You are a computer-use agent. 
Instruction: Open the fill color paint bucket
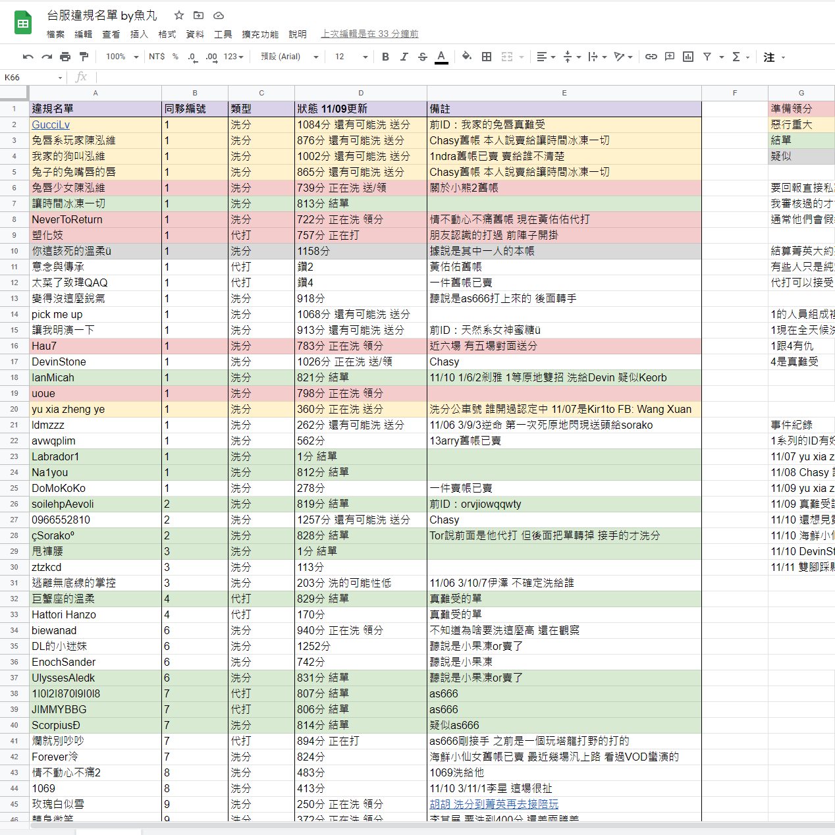(x=467, y=57)
